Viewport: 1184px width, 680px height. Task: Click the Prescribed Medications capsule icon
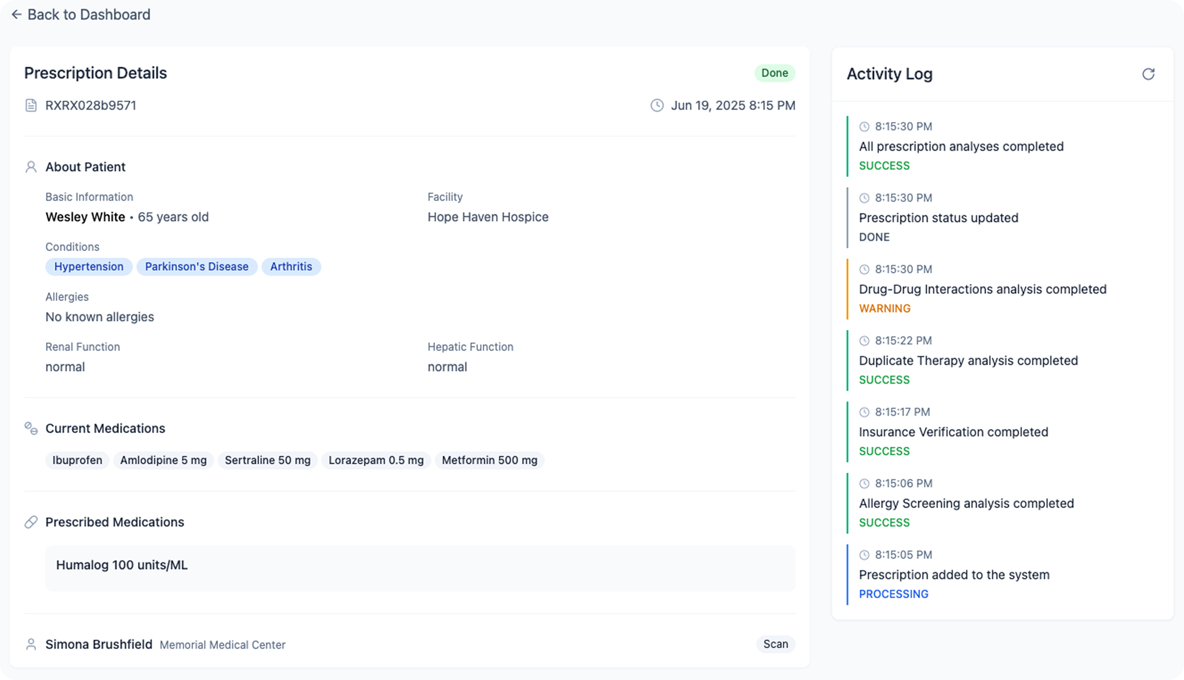click(x=31, y=522)
